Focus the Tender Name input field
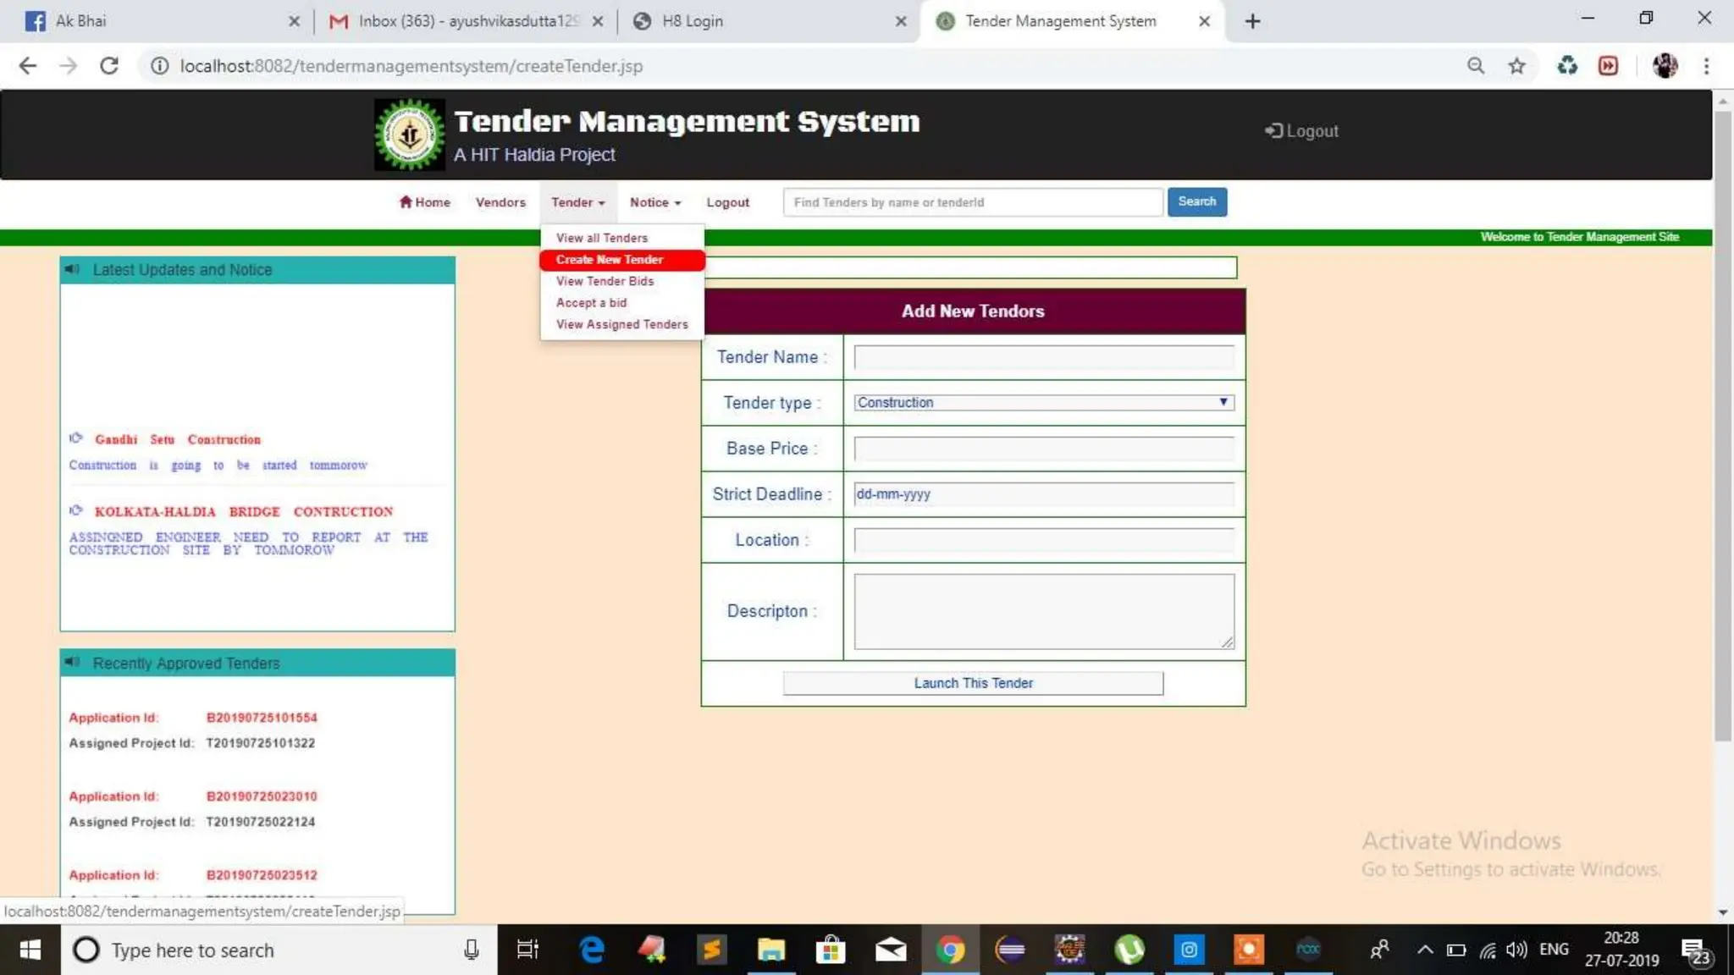 coord(1043,358)
